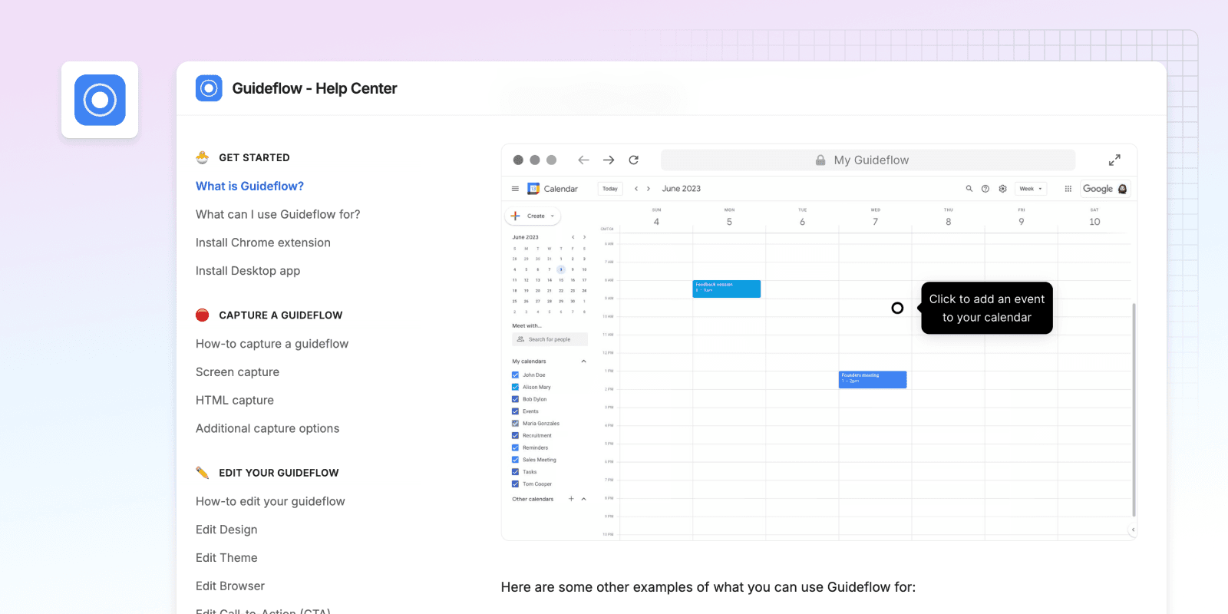Open the Feedback session event

coord(727,289)
